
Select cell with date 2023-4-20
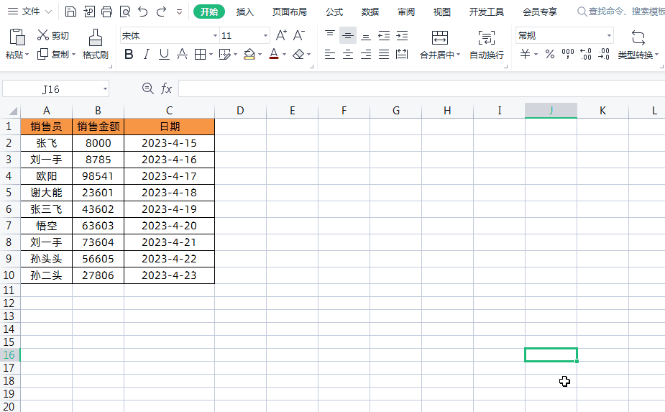[x=169, y=226]
